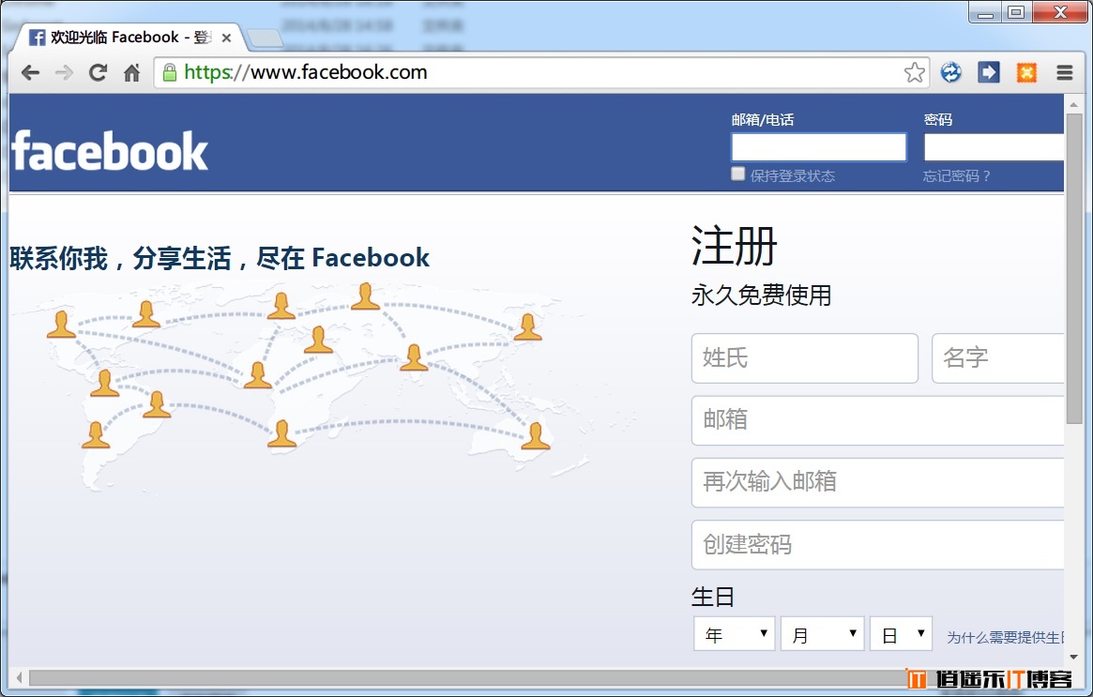Open the browser home page icon
The height and width of the screenshot is (697, 1093).
[x=131, y=72]
